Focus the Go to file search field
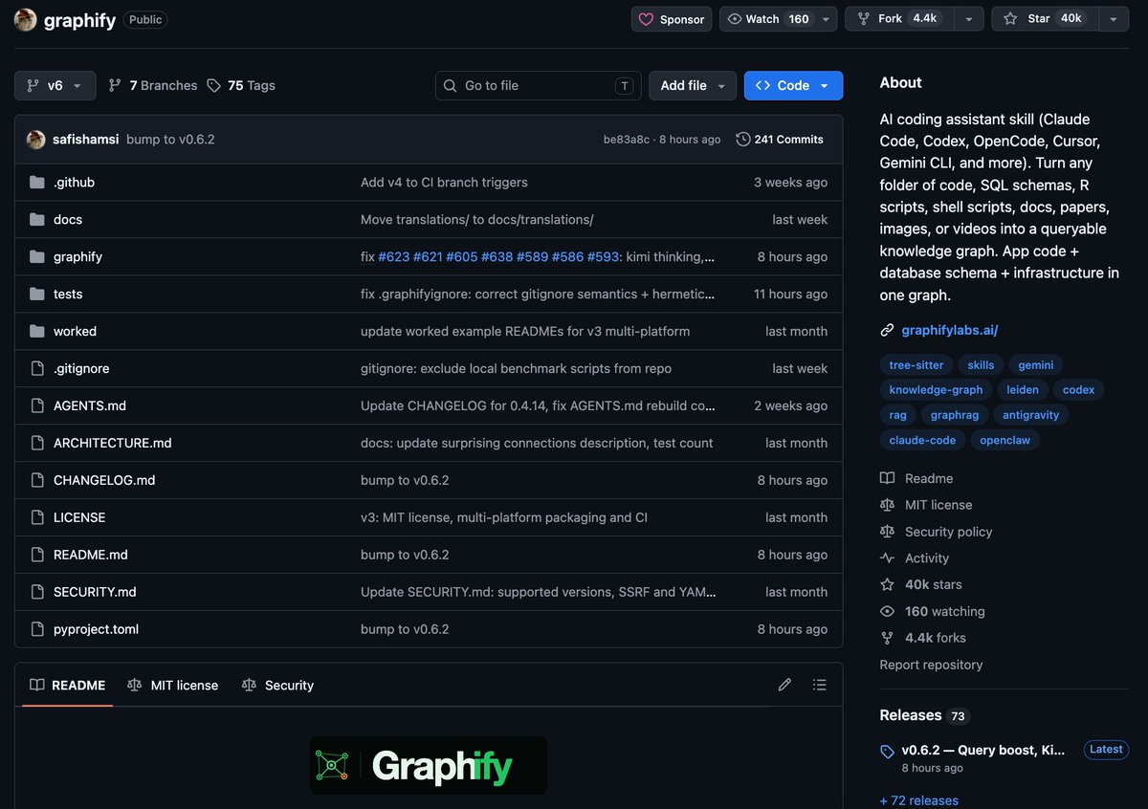This screenshot has height=809, width=1148. tap(538, 85)
